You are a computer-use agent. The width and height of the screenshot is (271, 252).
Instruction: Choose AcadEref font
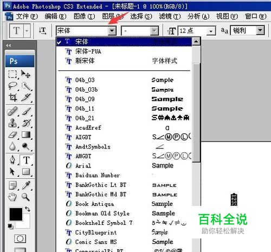tap(124, 128)
